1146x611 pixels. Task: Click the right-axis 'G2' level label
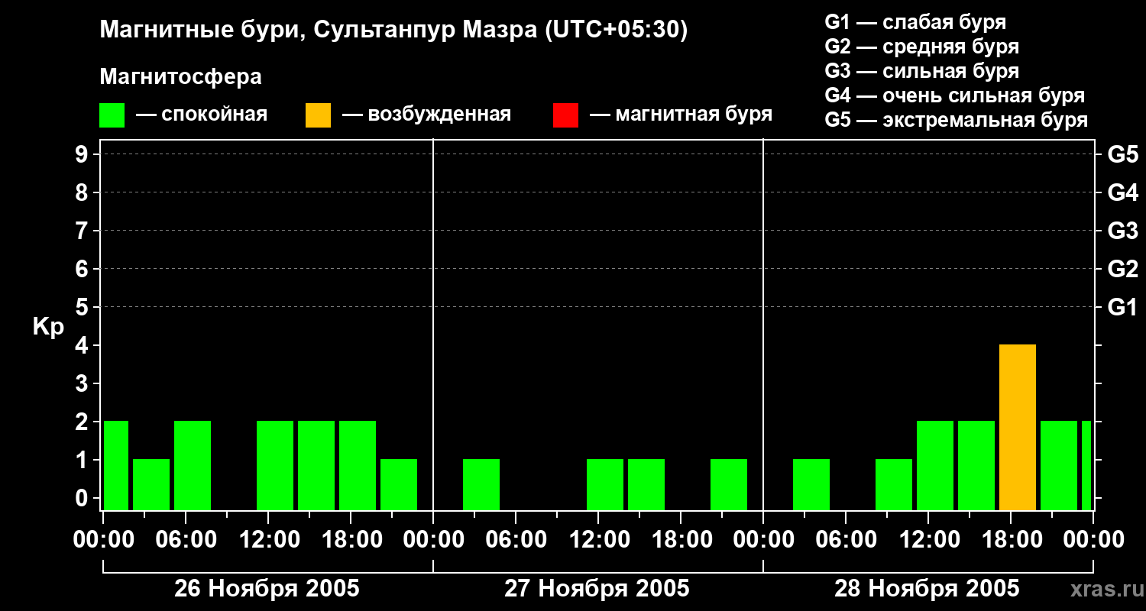click(x=1122, y=269)
